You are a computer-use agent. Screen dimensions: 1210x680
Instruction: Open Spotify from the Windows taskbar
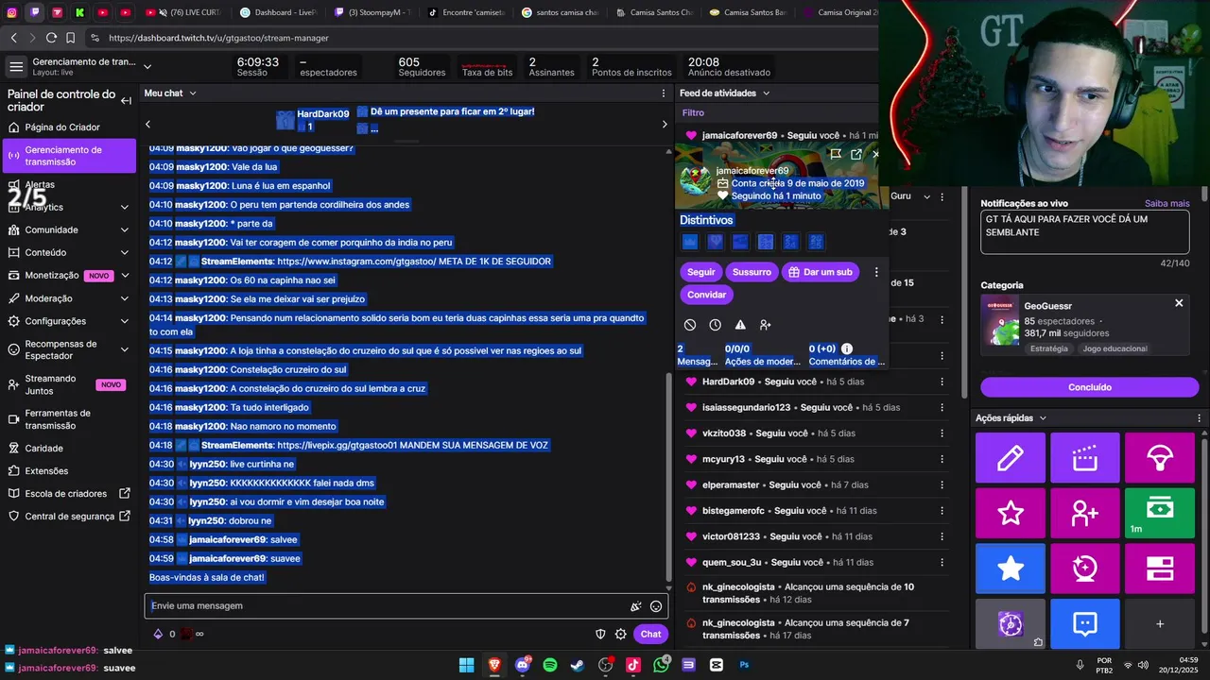[x=550, y=665]
